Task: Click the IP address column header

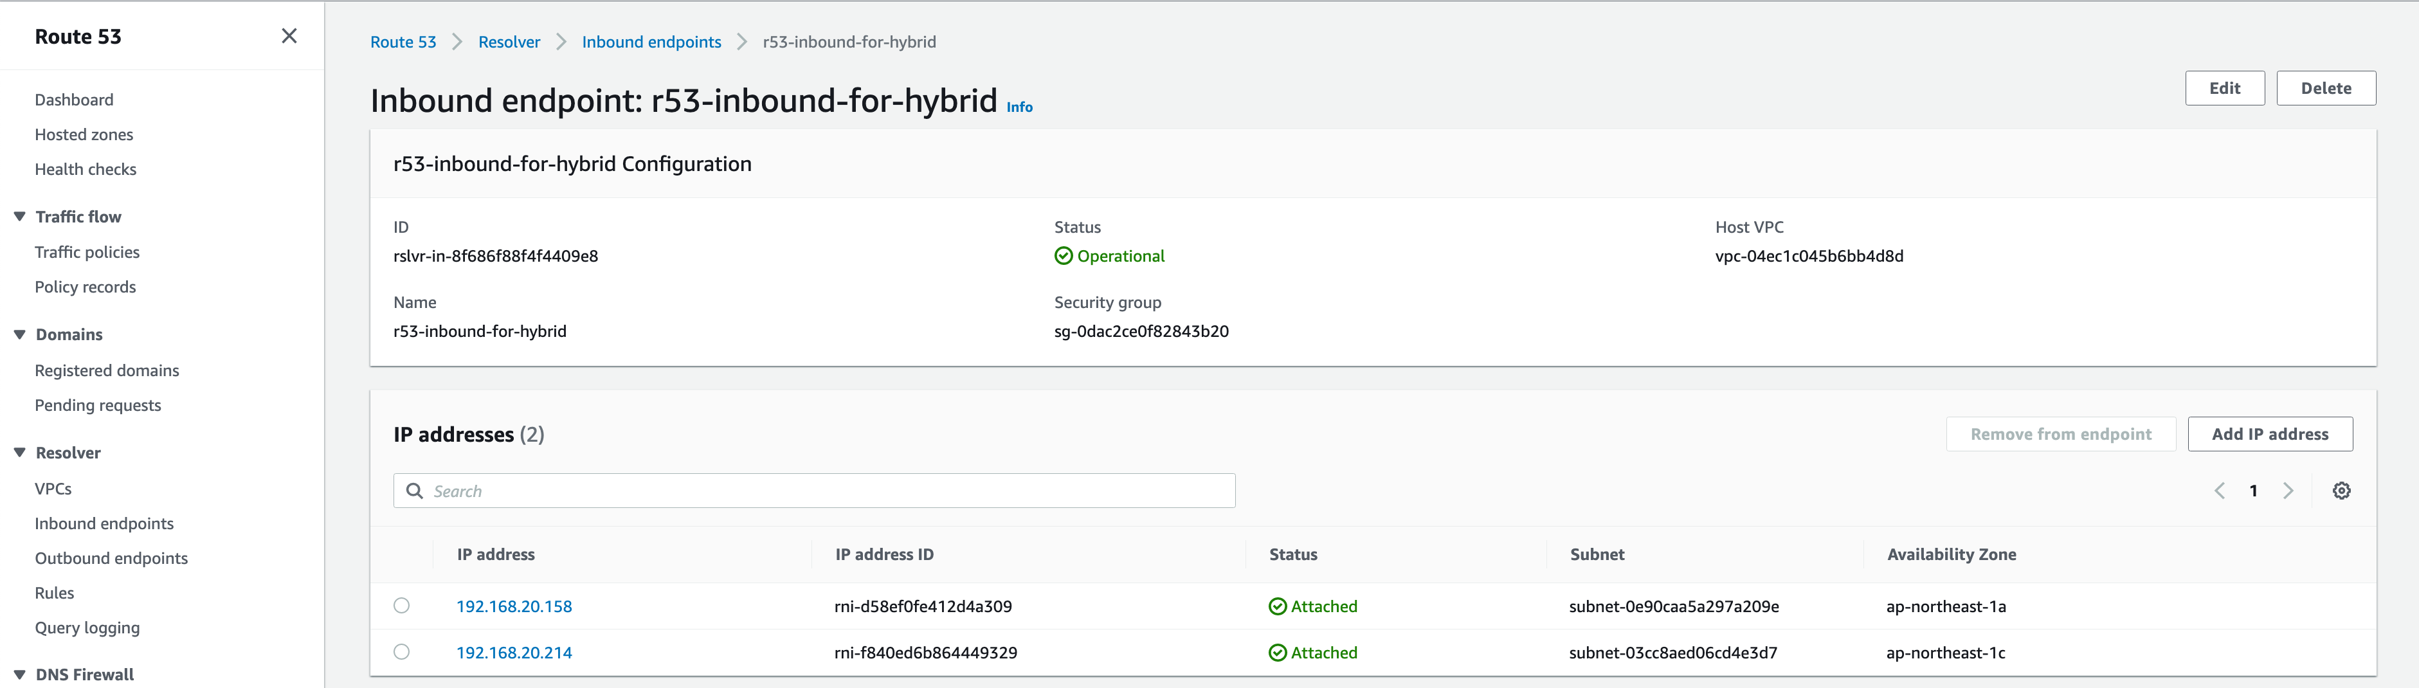Action: (496, 555)
